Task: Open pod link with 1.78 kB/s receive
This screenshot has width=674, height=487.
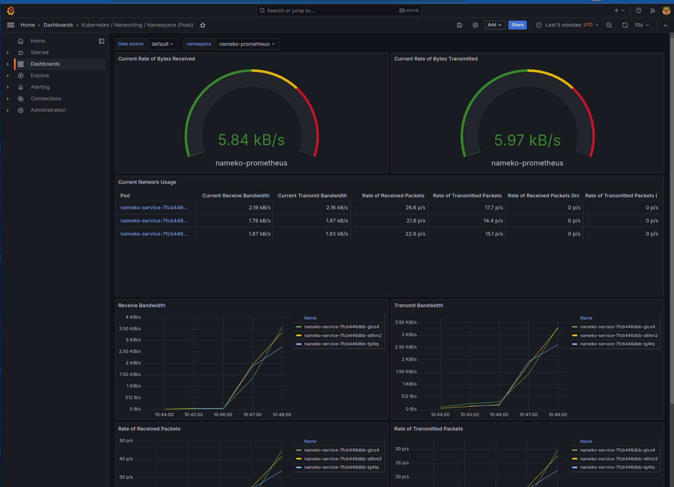Action: [154, 221]
